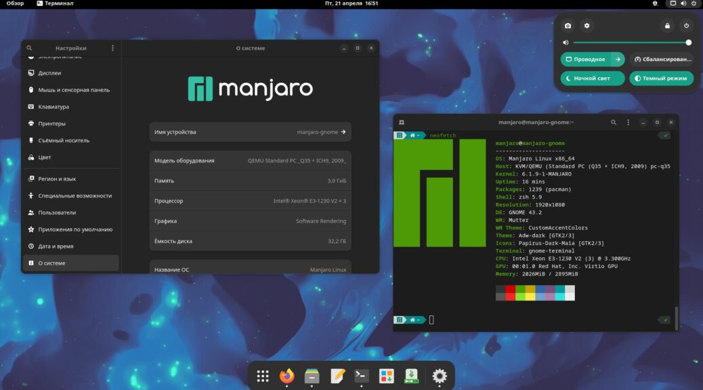Image resolution: width=703 pixels, height=390 pixels.
Task: Select Клавиатура in the settings sidebar
Action: (53, 107)
